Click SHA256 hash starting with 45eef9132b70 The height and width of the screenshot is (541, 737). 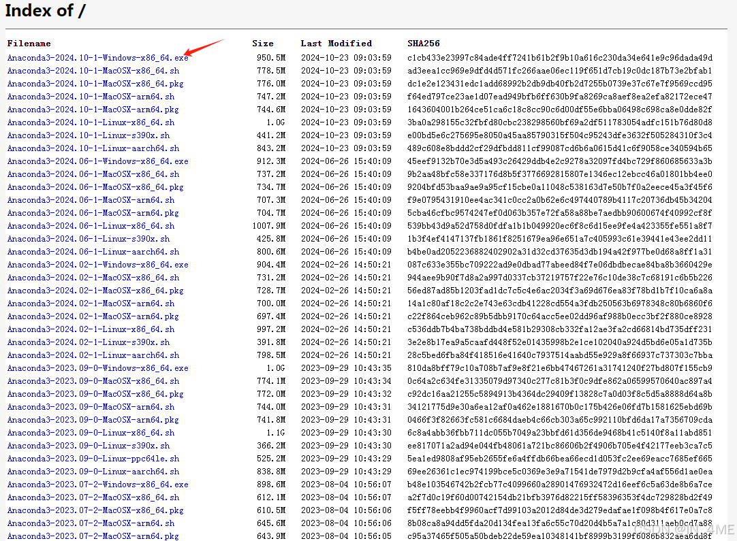[x=560, y=161]
